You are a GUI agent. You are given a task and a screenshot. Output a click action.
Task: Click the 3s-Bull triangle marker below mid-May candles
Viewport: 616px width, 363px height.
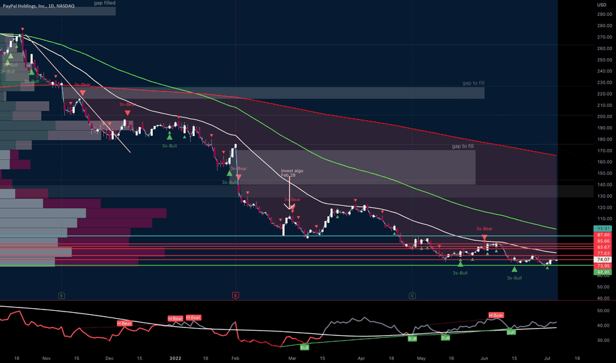460,264
